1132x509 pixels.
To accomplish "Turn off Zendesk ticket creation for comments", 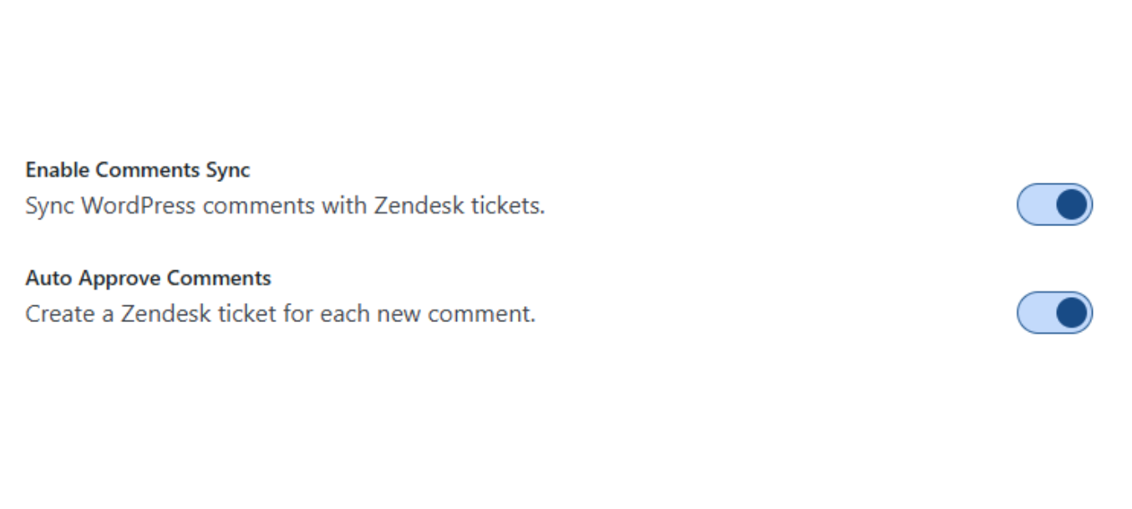I will pos(1054,313).
